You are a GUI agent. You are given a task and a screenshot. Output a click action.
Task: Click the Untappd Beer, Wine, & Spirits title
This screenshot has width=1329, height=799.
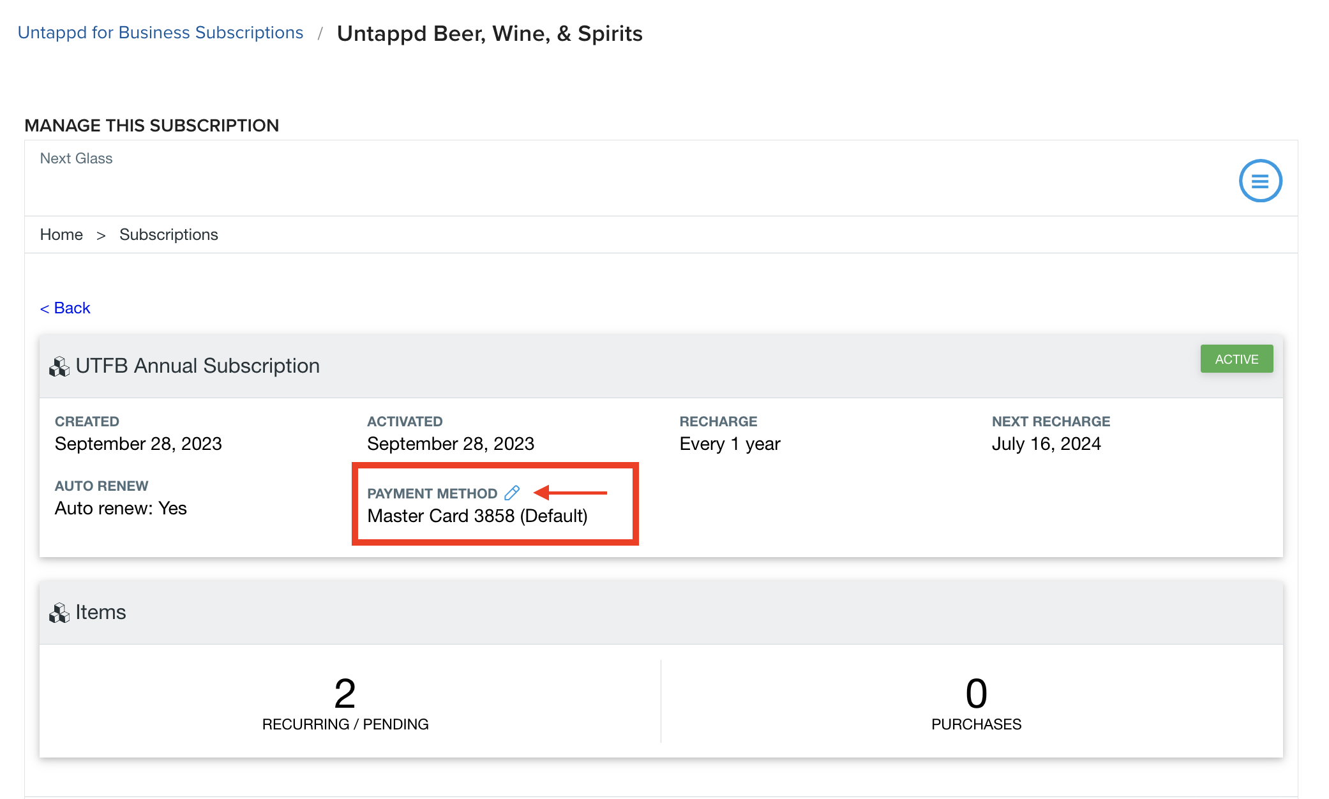pyautogui.click(x=490, y=33)
